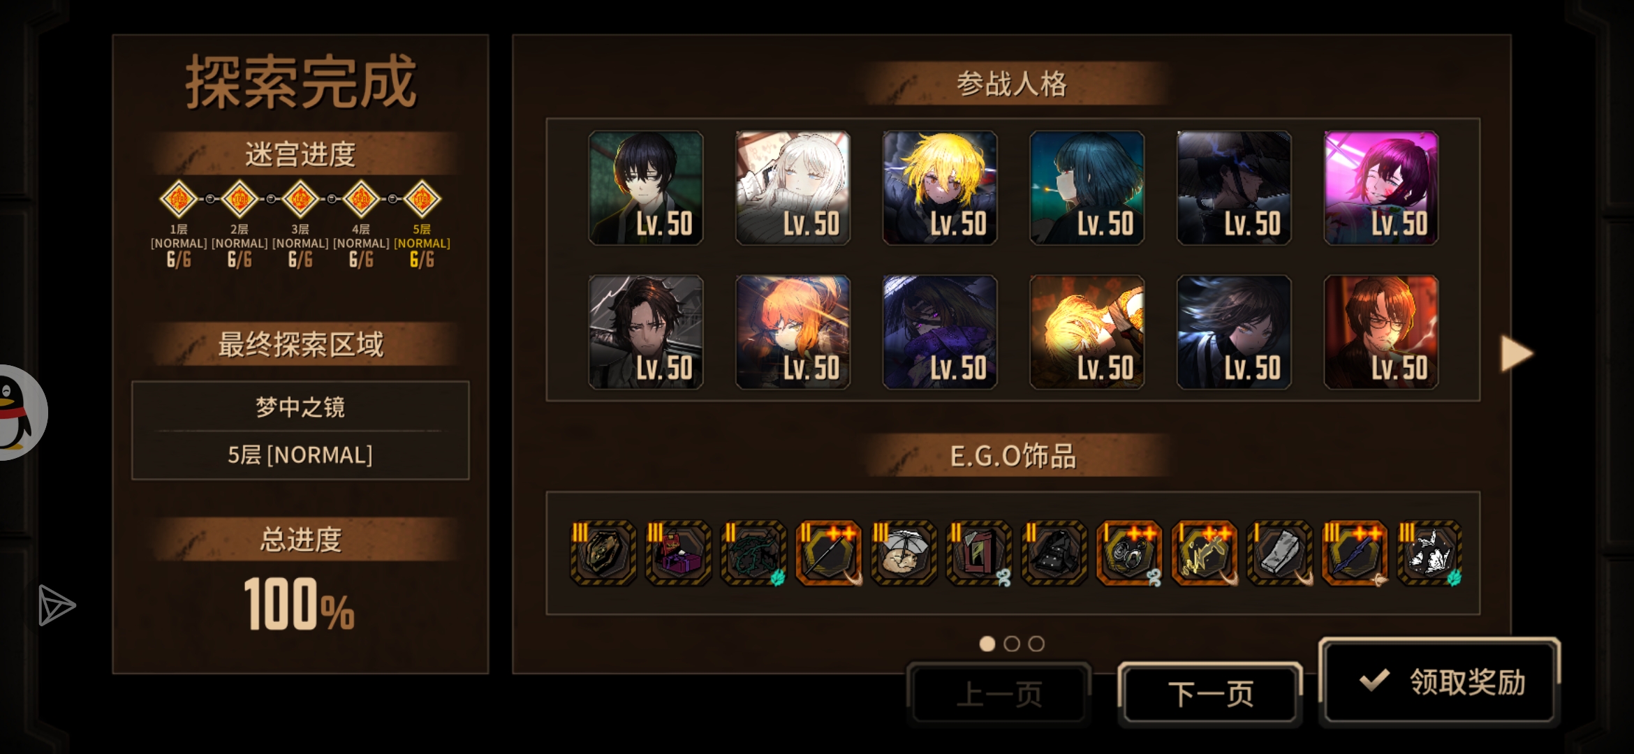Screen dimensions: 1634x754
Task: Select the umbrella-head E.G.O gift icon
Action: (x=904, y=554)
